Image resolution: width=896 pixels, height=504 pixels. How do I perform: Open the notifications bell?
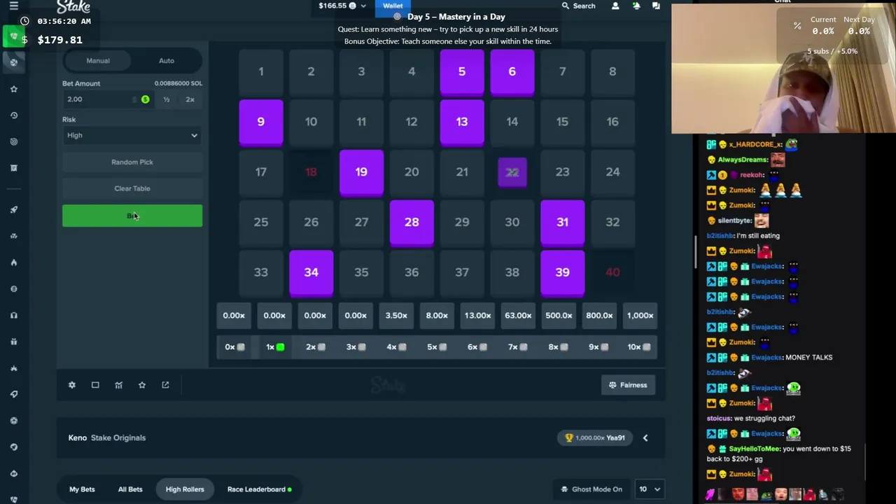(x=636, y=6)
